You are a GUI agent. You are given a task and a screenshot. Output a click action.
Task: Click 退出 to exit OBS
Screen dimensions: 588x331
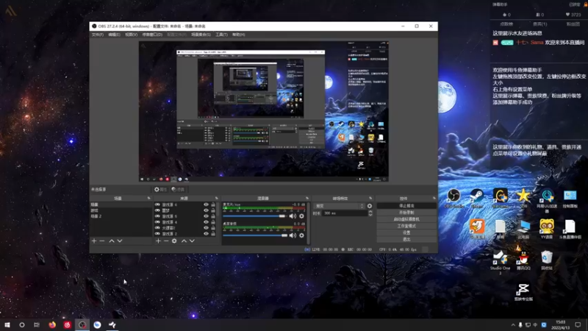[x=406, y=239]
